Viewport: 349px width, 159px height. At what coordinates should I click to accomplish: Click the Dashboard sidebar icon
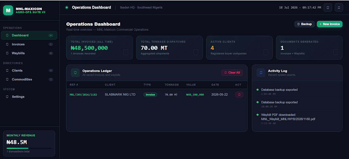(7, 36)
